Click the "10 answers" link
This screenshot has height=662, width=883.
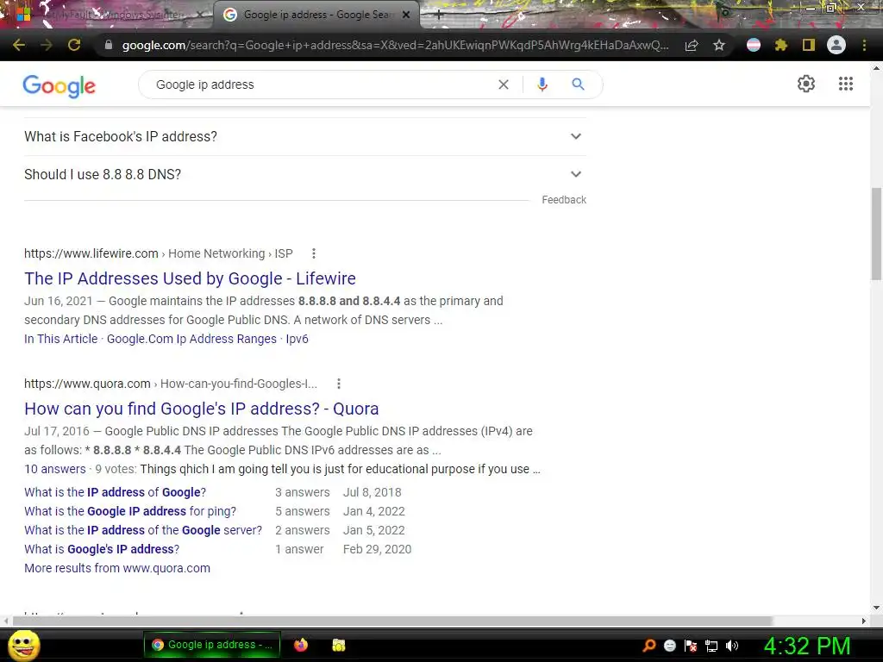coord(55,469)
